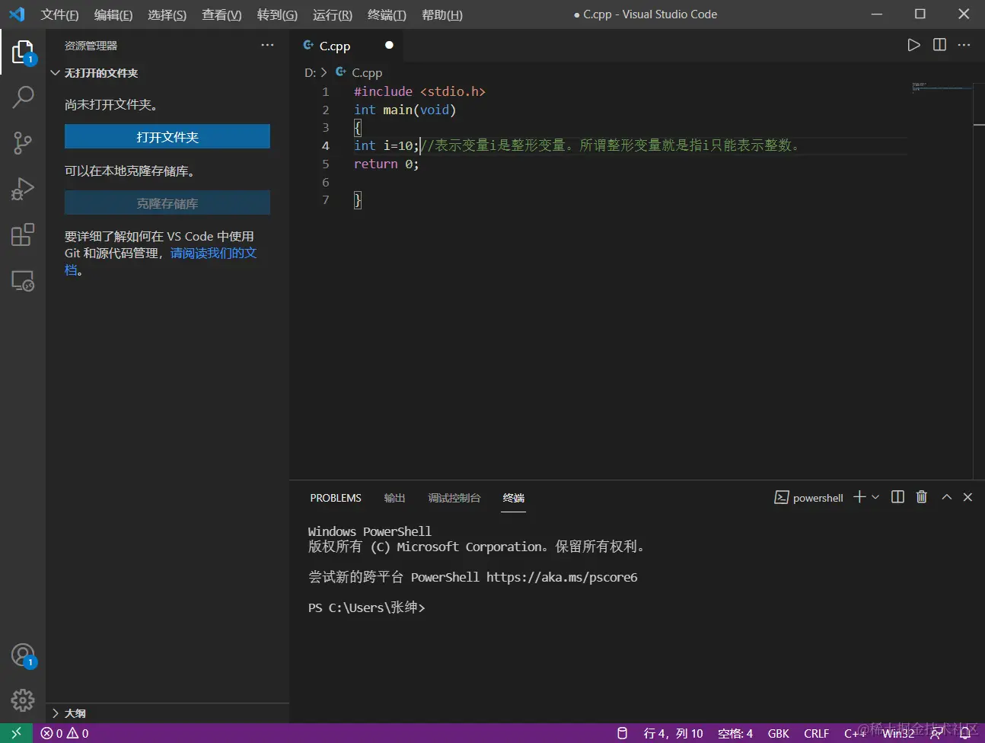This screenshot has height=743, width=985.
Task: Open the 查看(V) menu
Action: click(222, 14)
